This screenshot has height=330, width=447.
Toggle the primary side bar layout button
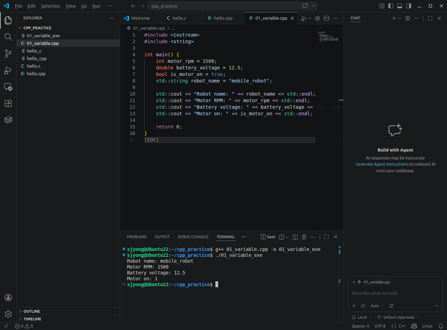(391, 6)
